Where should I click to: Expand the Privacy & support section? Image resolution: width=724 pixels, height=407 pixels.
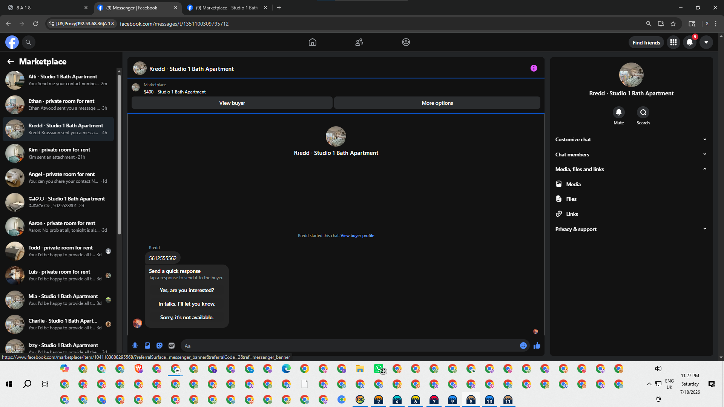[631, 229]
